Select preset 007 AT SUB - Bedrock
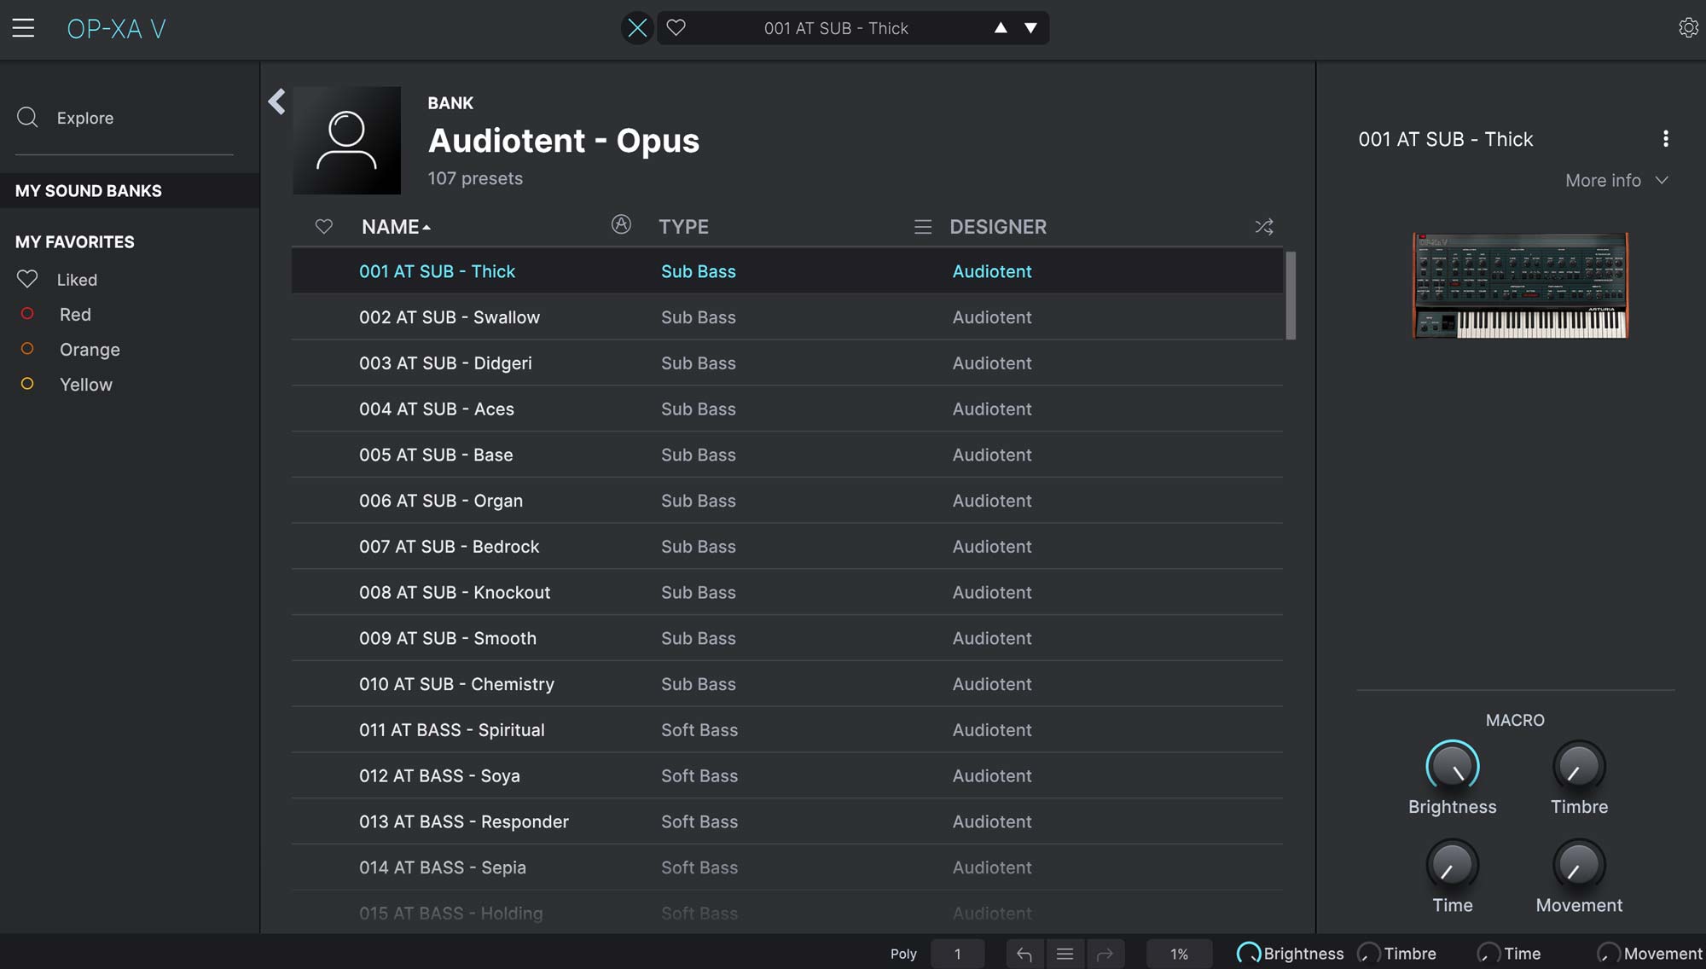Viewport: 1706px width, 969px height. (449, 547)
